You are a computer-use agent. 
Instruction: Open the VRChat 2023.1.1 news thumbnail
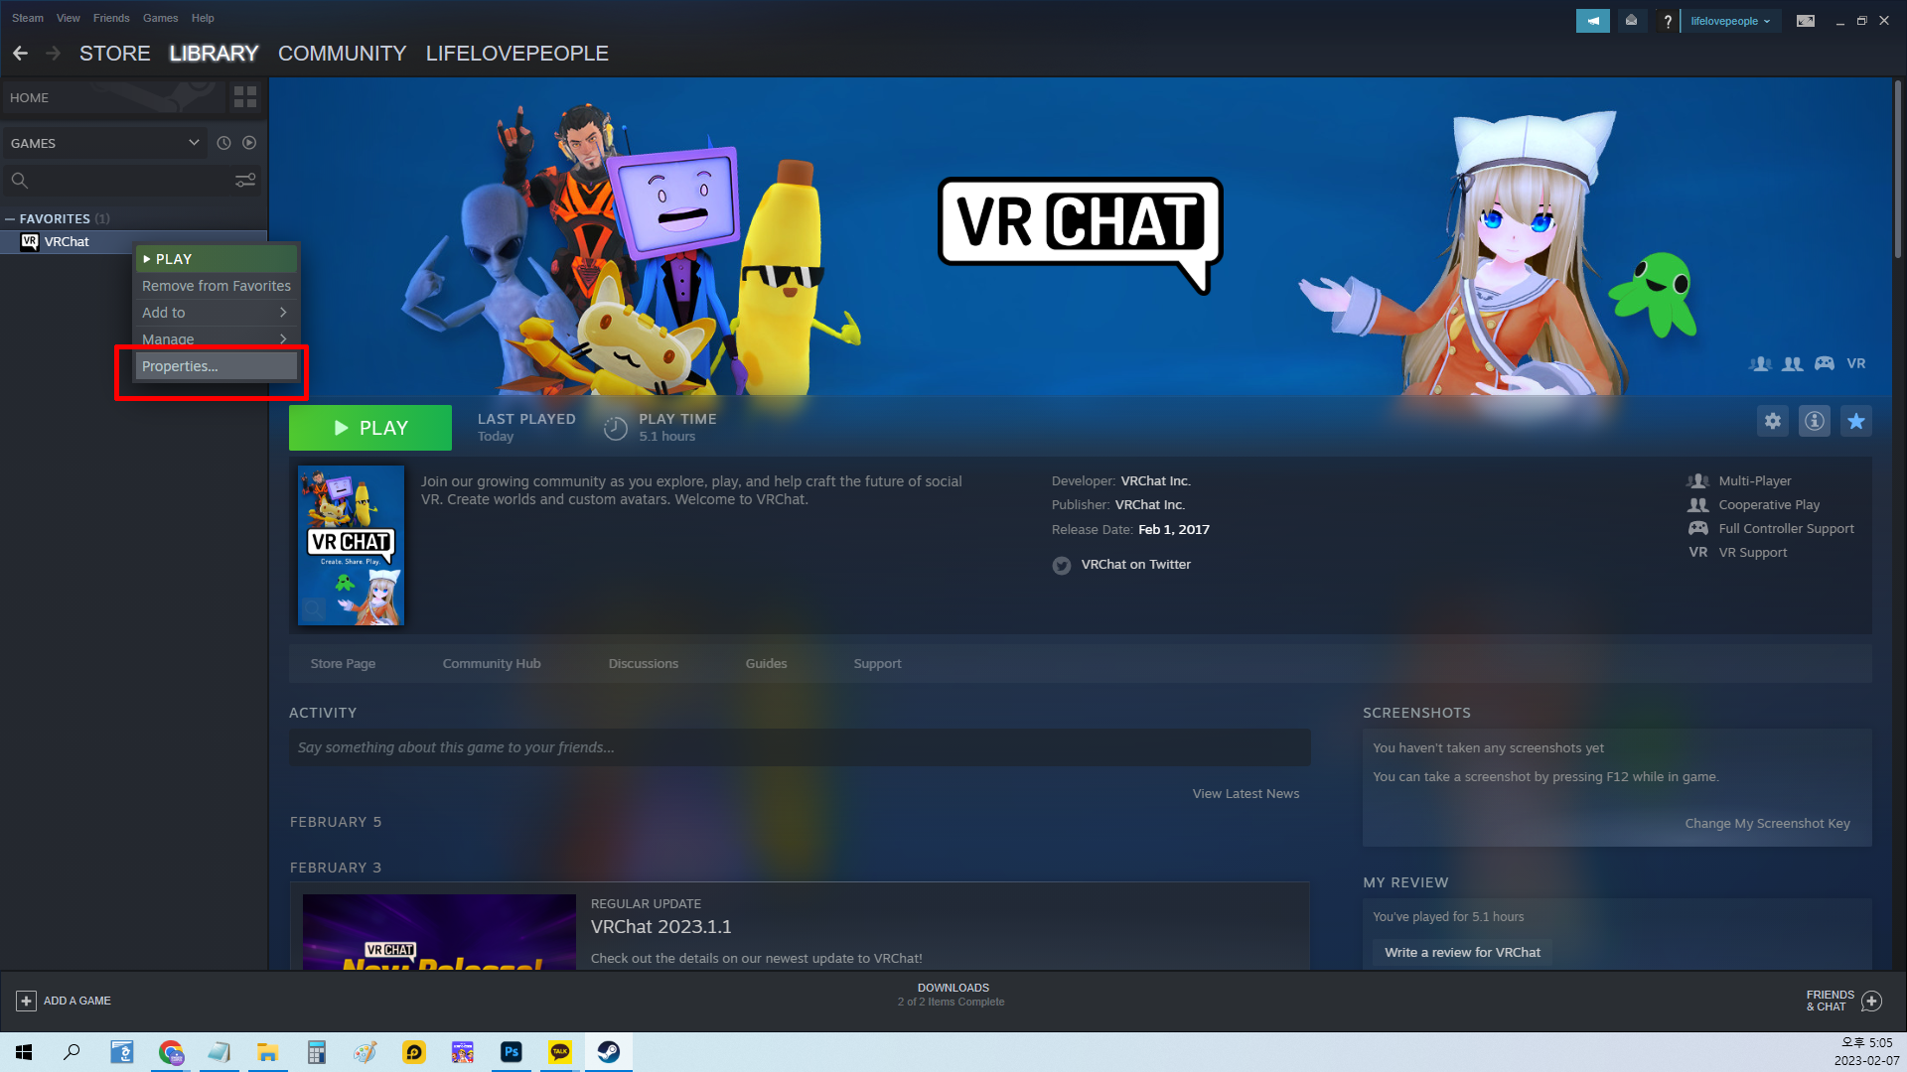pos(439,932)
